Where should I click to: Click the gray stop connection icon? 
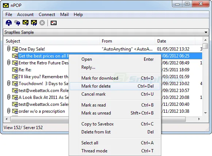coord(42,23)
